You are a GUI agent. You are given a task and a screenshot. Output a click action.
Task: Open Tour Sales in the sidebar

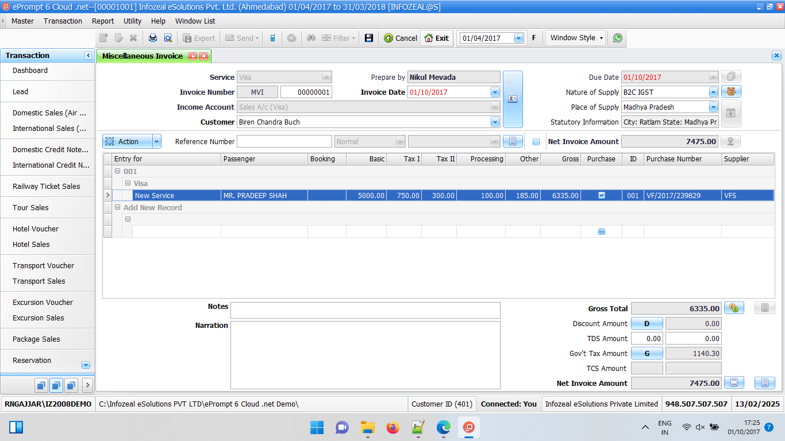click(x=30, y=207)
